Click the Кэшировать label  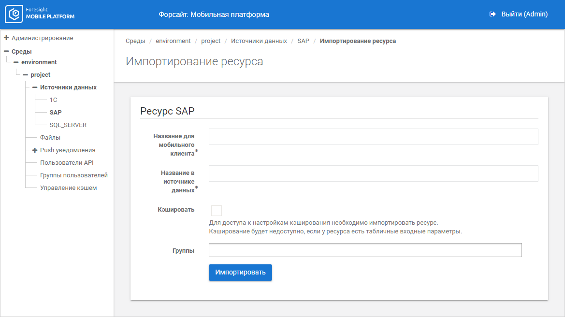coord(176,210)
